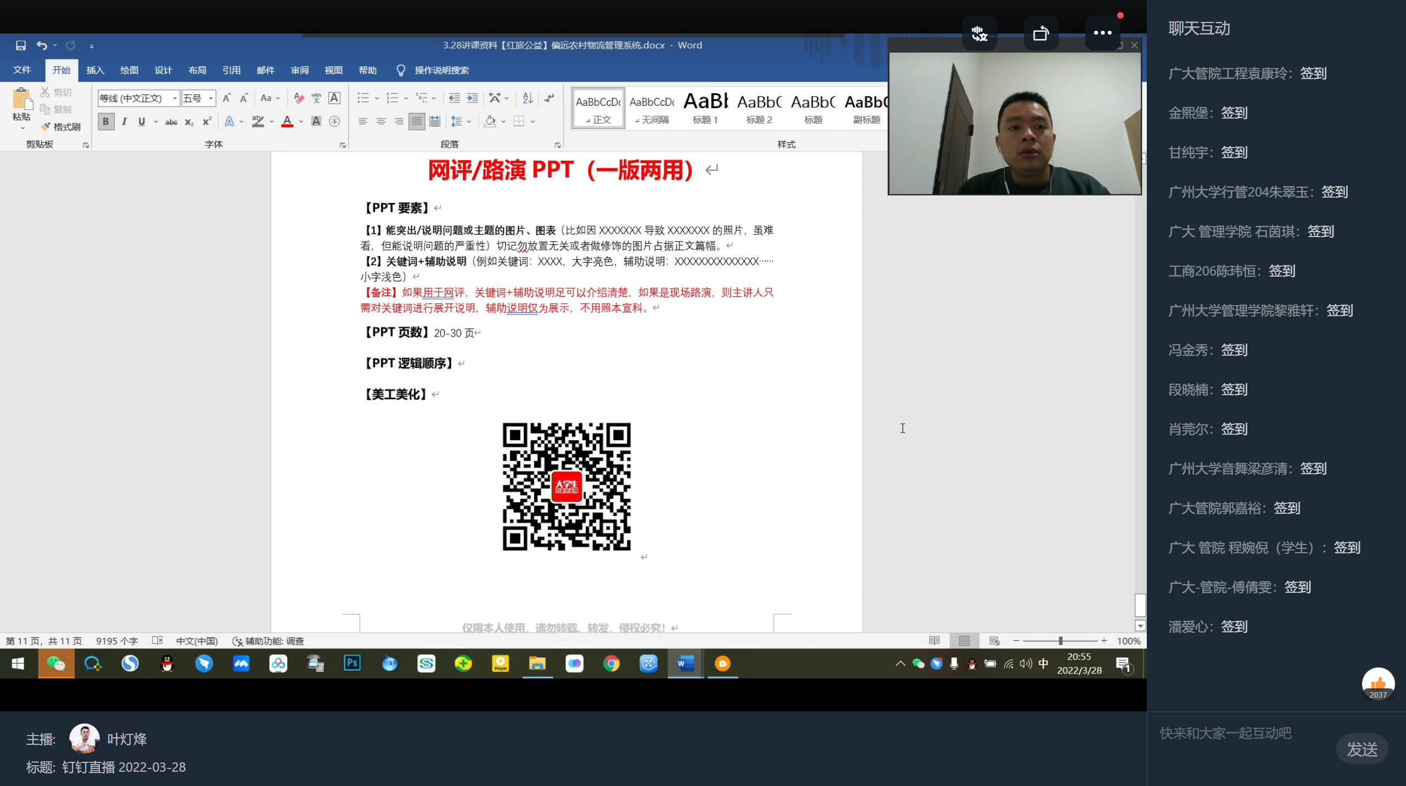Toggle Strikethrough formatting
This screenshot has height=786, width=1406.
pyautogui.click(x=171, y=121)
